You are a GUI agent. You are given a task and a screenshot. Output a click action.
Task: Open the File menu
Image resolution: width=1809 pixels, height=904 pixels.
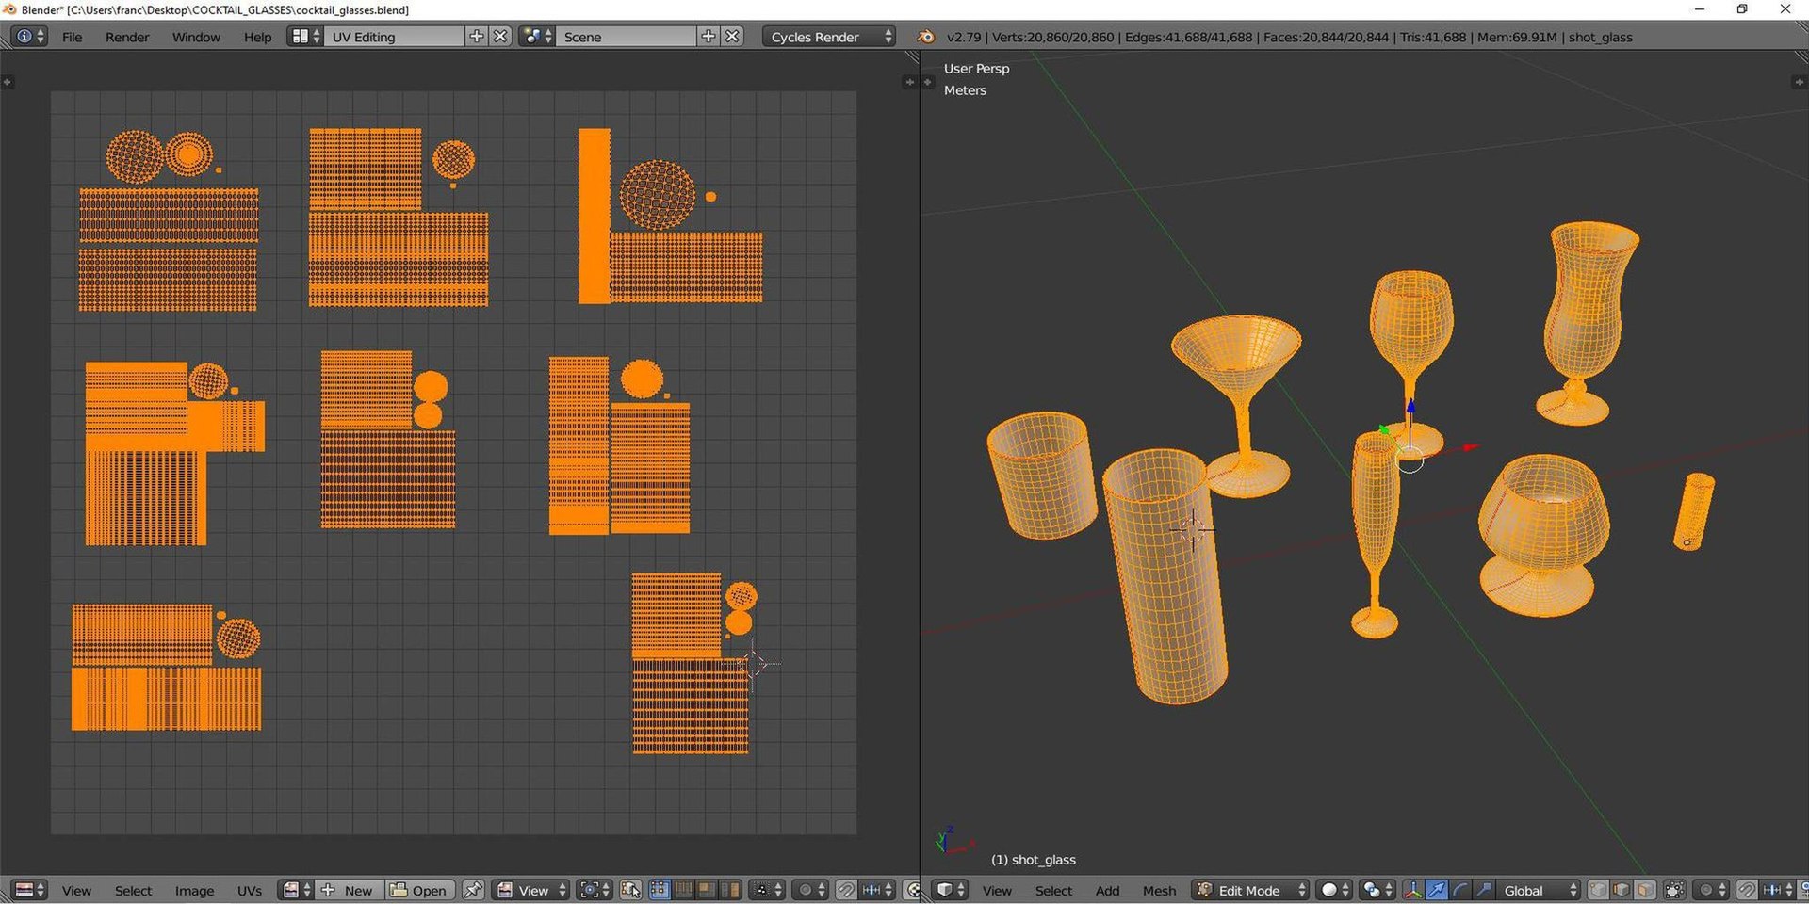click(72, 37)
